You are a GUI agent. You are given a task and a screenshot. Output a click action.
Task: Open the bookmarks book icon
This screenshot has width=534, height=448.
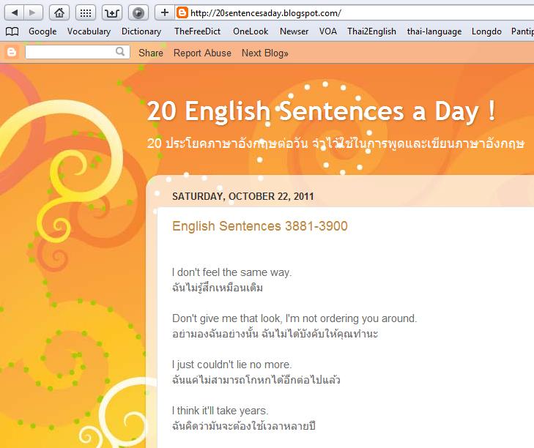coord(12,31)
